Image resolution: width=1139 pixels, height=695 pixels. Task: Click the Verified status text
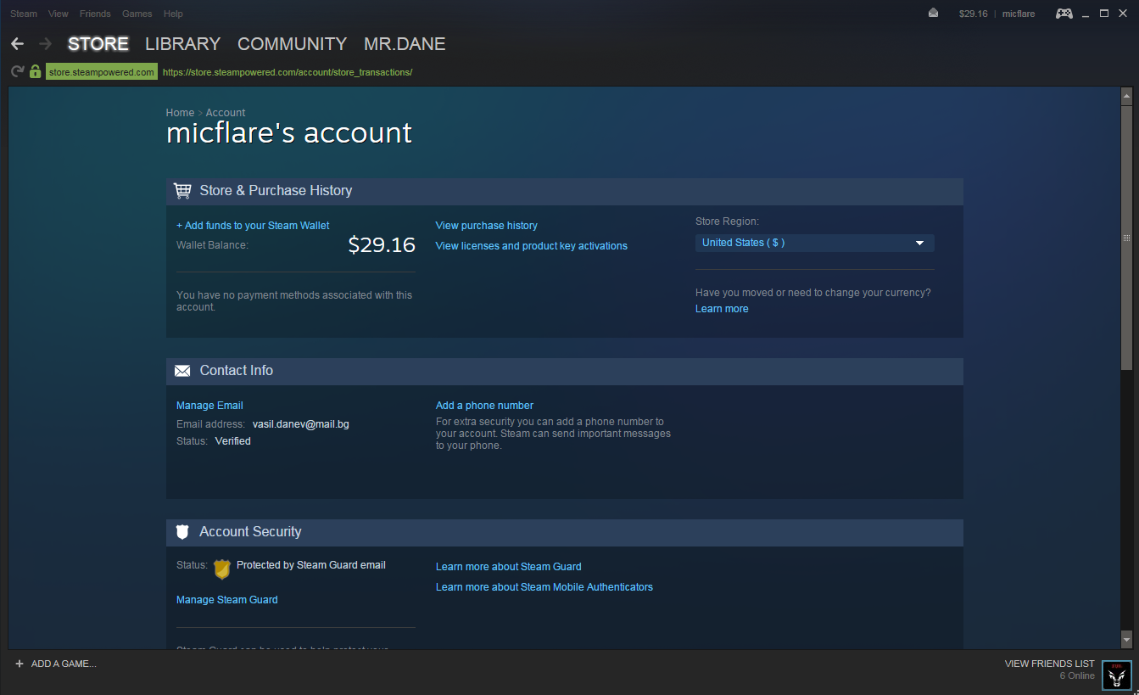[x=233, y=441]
